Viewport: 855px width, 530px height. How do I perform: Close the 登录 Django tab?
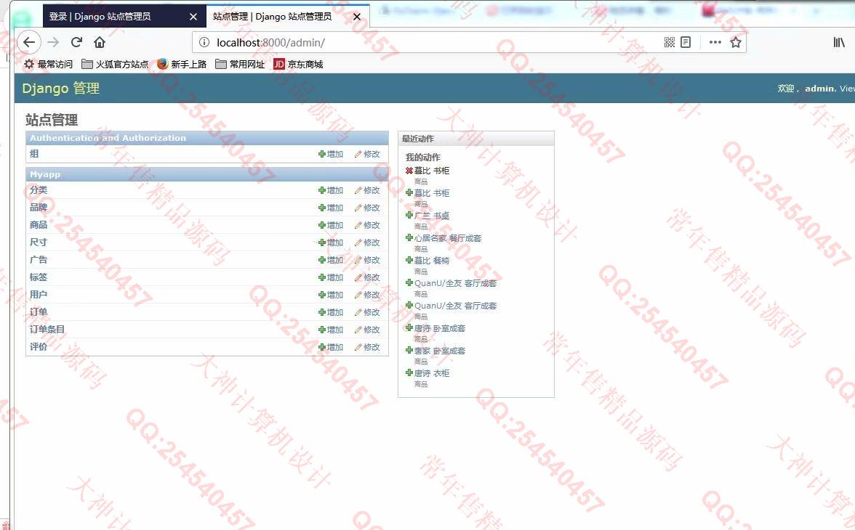click(x=193, y=17)
